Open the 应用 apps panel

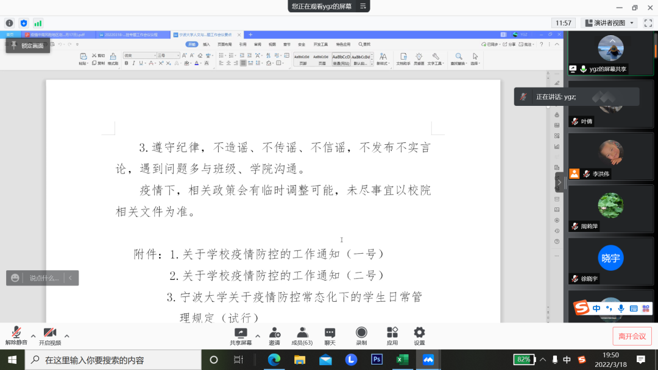tap(392, 335)
